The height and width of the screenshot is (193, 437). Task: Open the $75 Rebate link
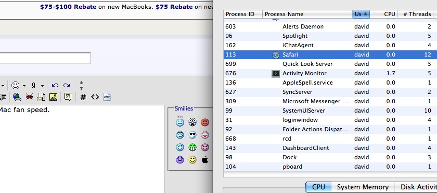174,7
